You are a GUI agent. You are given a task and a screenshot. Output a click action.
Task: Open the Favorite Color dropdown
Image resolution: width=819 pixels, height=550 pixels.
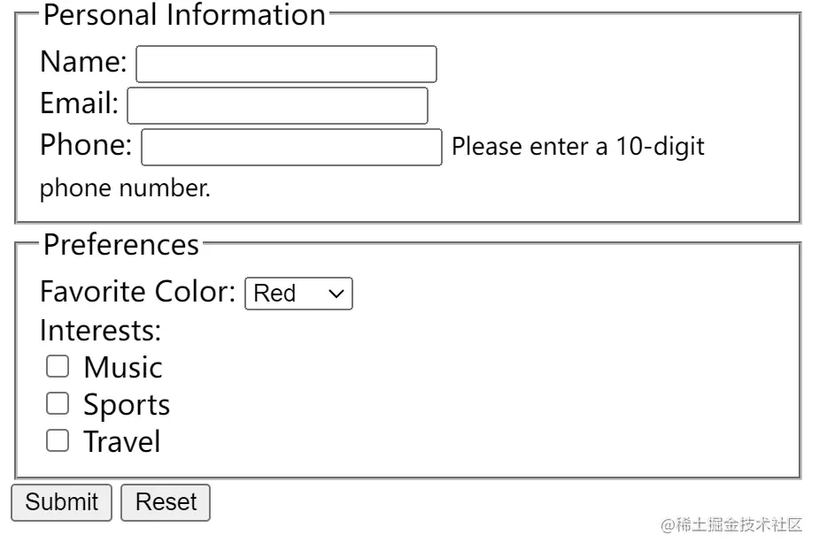coord(297,294)
